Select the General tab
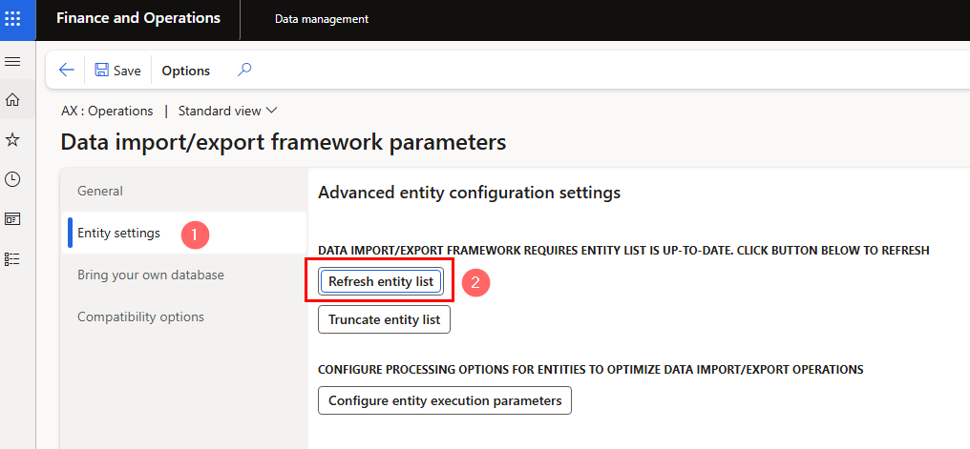 tap(100, 191)
